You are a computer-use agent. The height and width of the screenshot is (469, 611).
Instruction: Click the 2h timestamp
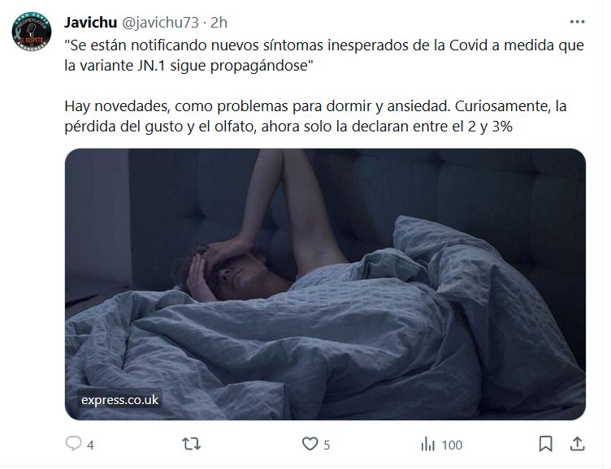tap(219, 23)
